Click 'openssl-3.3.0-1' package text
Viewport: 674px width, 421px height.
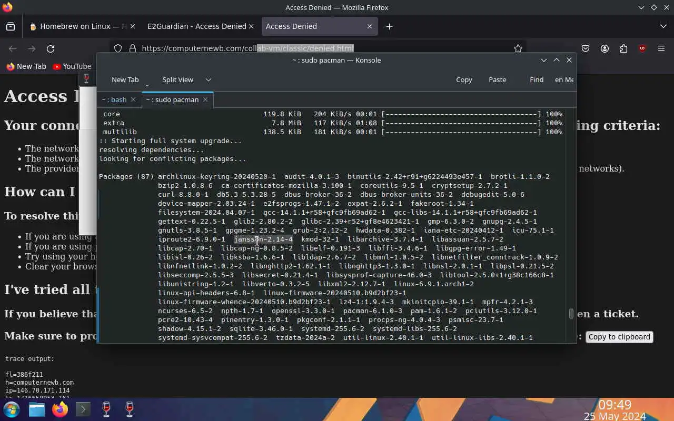303,311
